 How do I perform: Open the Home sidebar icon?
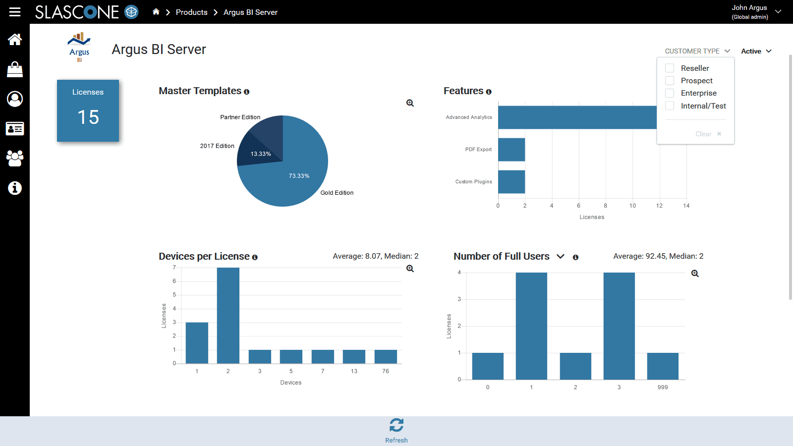pyautogui.click(x=15, y=40)
